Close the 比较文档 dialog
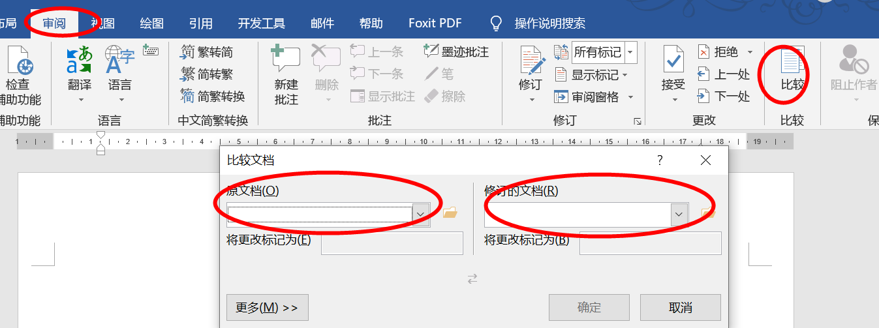The image size is (879, 328). (x=705, y=160)
